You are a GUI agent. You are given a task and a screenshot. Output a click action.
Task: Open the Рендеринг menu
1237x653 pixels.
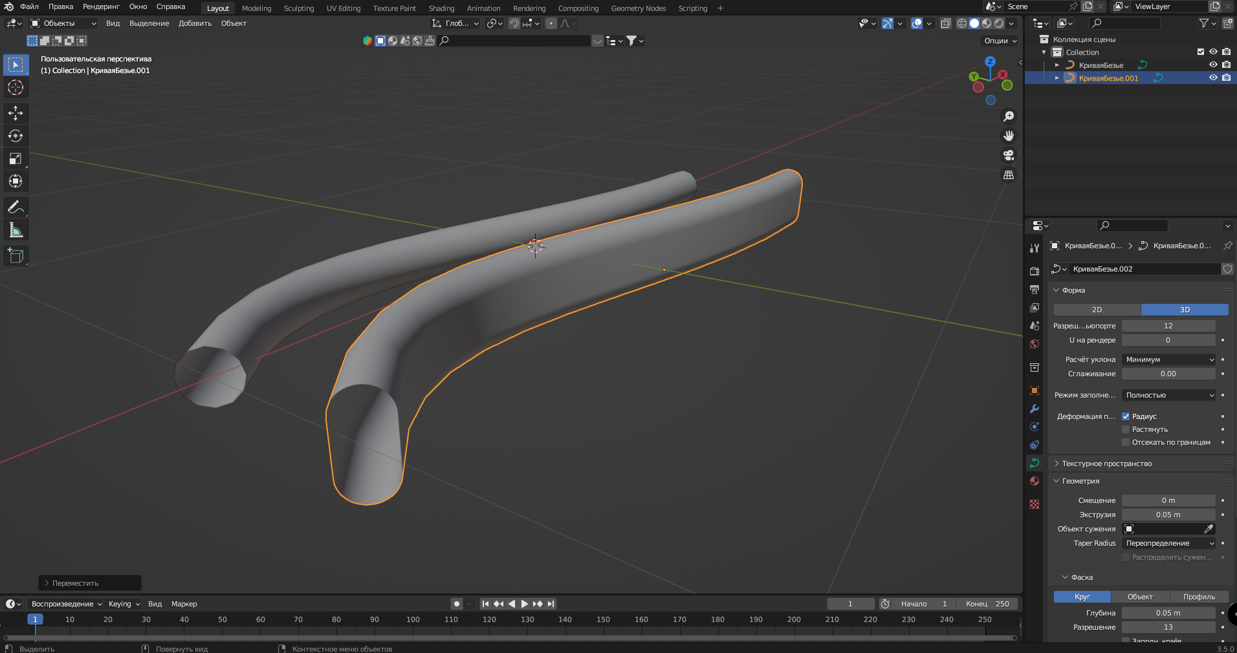(102, 6)
